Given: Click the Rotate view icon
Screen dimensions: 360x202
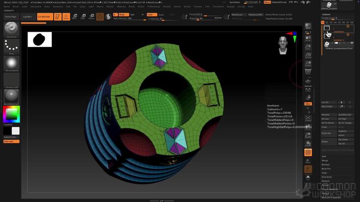Looking at the screenshot, I should [x=308, y=144].
